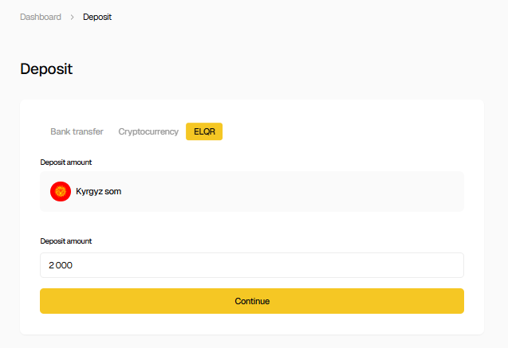Click the red circular currency flag

[x=61, y=191]
